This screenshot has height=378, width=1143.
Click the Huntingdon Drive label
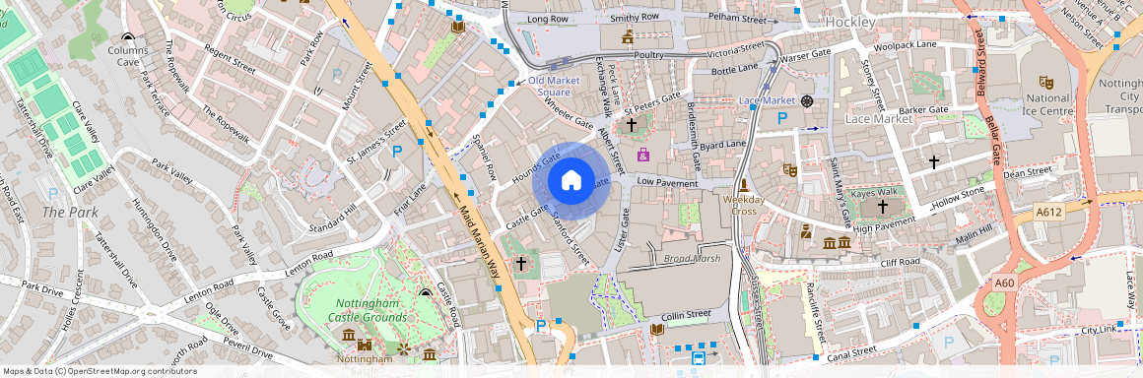pyautogui.click(x=155, y=229)
